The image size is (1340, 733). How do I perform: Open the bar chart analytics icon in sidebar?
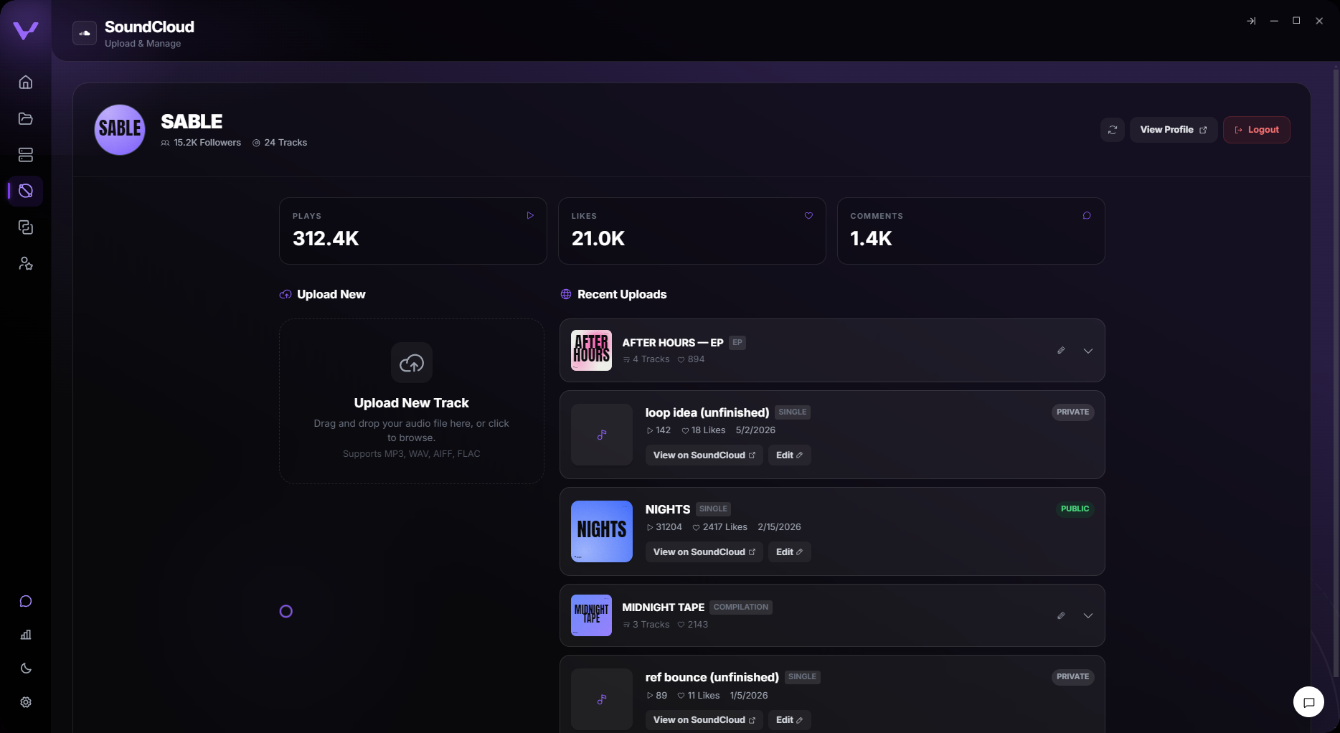[26, 635]
